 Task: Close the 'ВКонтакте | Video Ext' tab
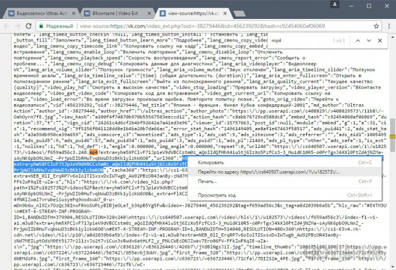coord(150,13)
